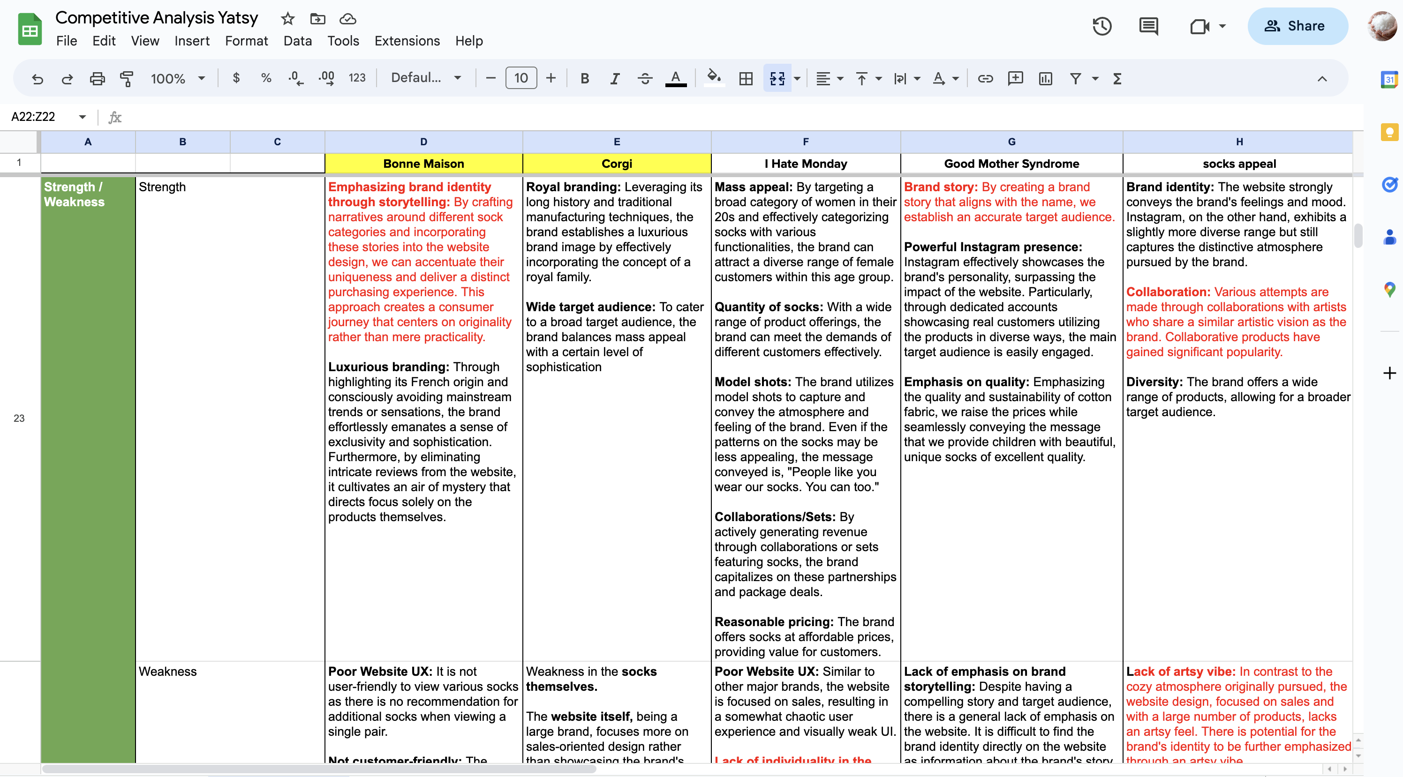Open the Extensions menu
This screenshot has height=777, width=1403.
407,41
